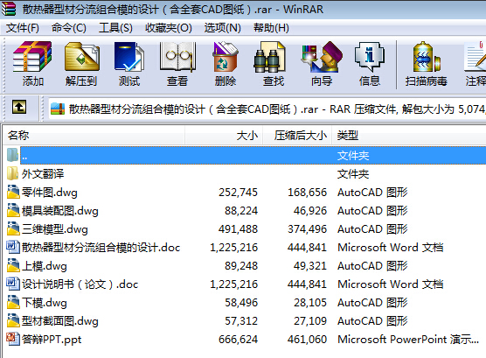
Task: Click the icon of 上模.dwg
Action: (13, 265)
